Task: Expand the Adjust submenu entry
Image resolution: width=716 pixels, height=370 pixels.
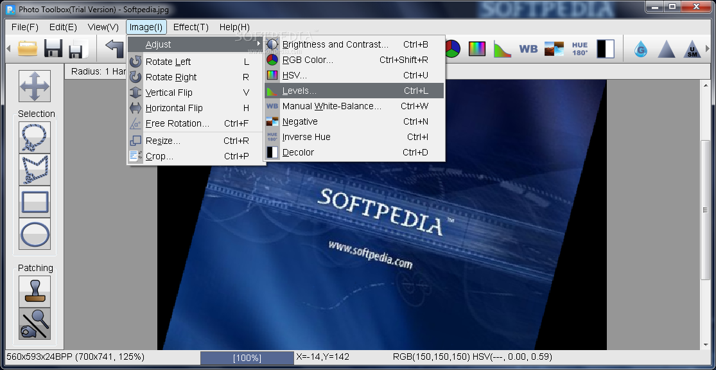Action: pyautogui.click(x=196, y=44)
